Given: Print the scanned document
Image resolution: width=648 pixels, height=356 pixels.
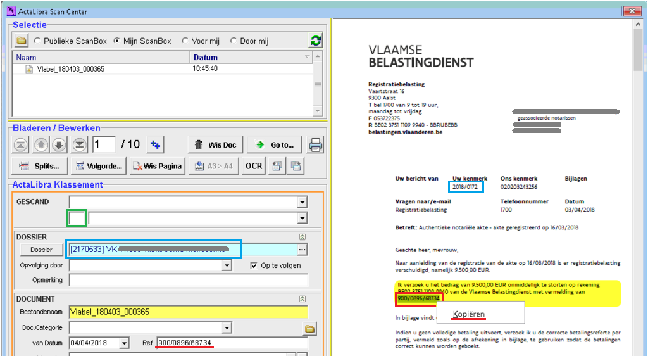Looking at the screenshot, I should pos(316,144).
